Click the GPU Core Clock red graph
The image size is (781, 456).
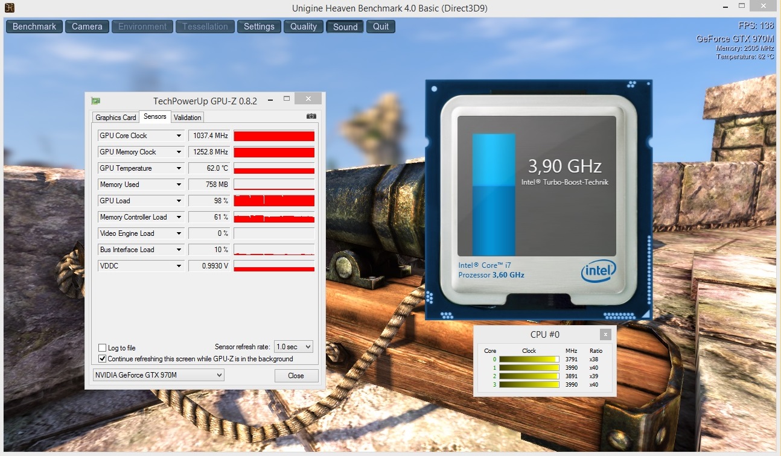click(274, 136)
